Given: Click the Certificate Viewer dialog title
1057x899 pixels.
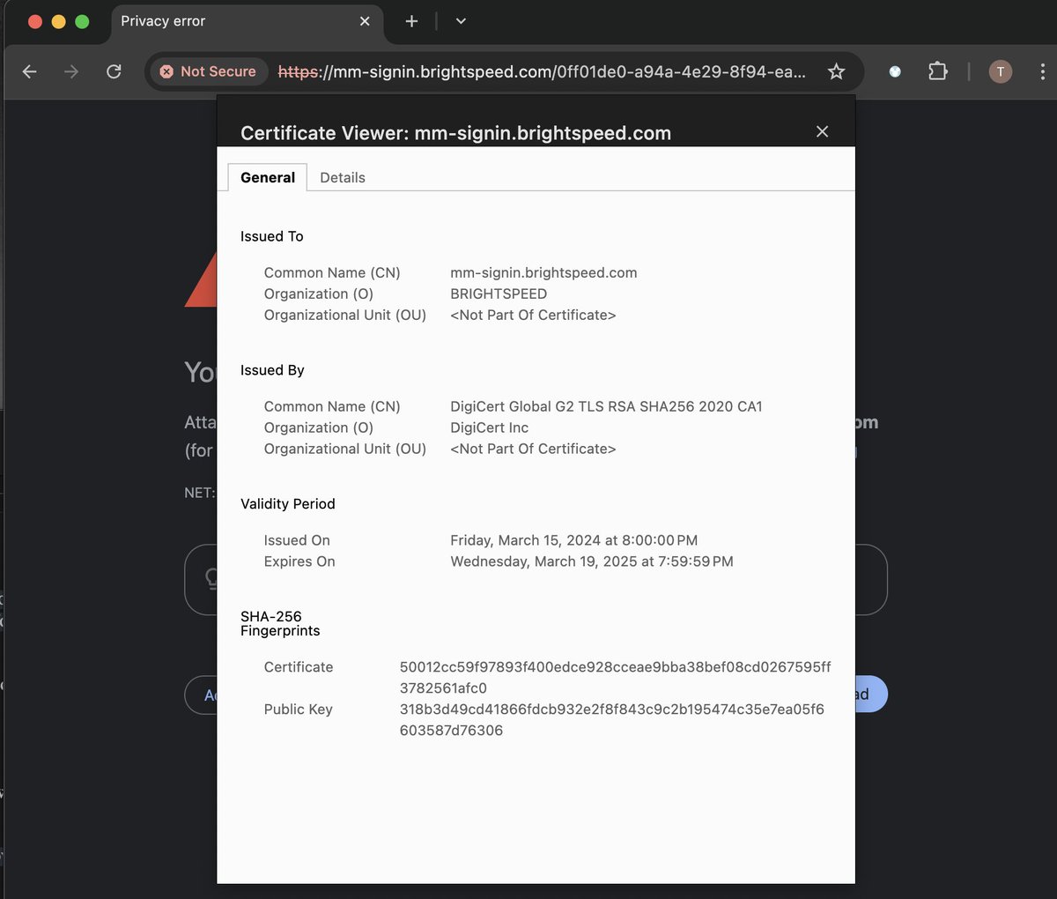Looking at the screenshot, I should 455,133.
